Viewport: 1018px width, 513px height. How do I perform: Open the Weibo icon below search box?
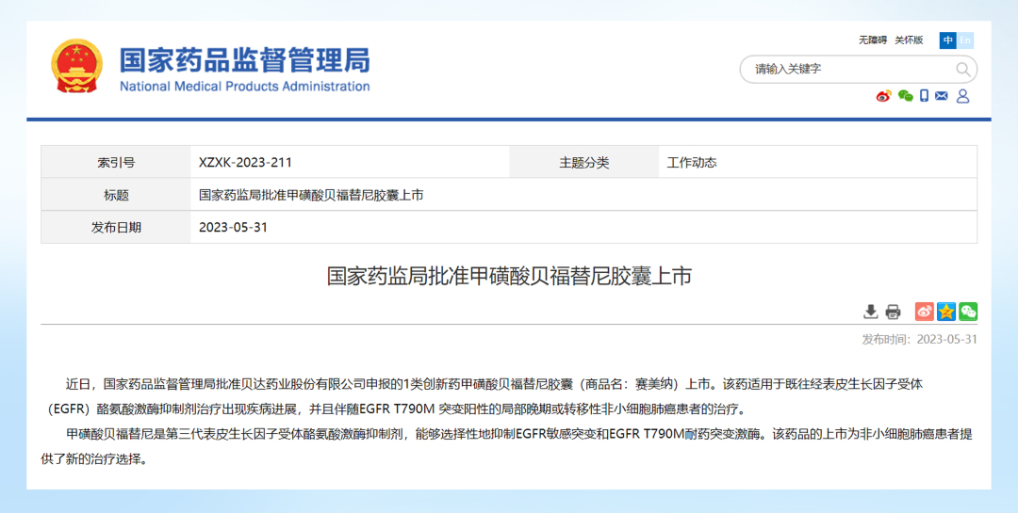click(883, 96)
